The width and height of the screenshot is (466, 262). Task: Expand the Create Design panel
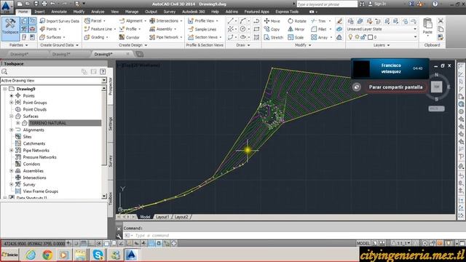133,45
